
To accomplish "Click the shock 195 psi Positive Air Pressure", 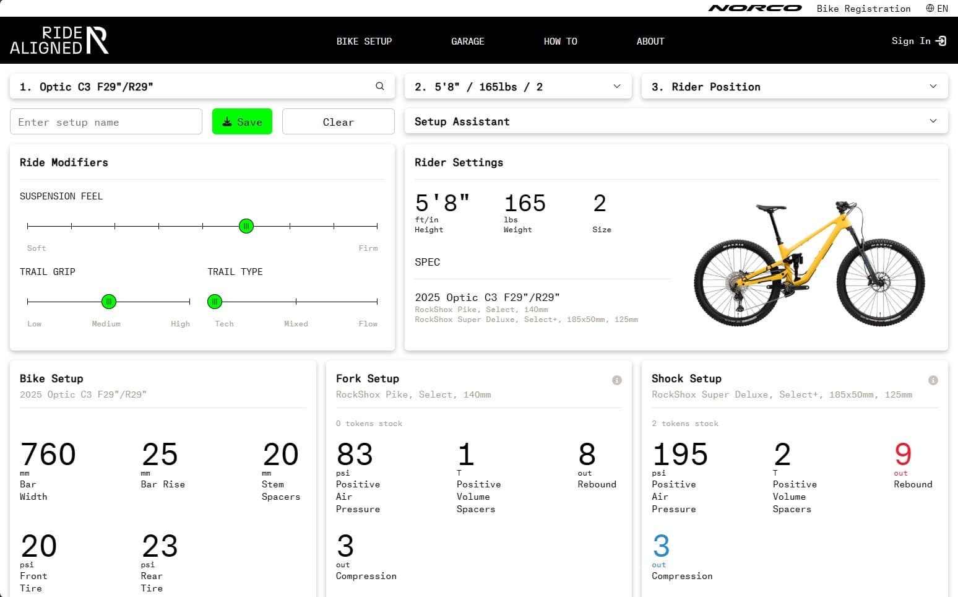I will click(x=680, y=455).
